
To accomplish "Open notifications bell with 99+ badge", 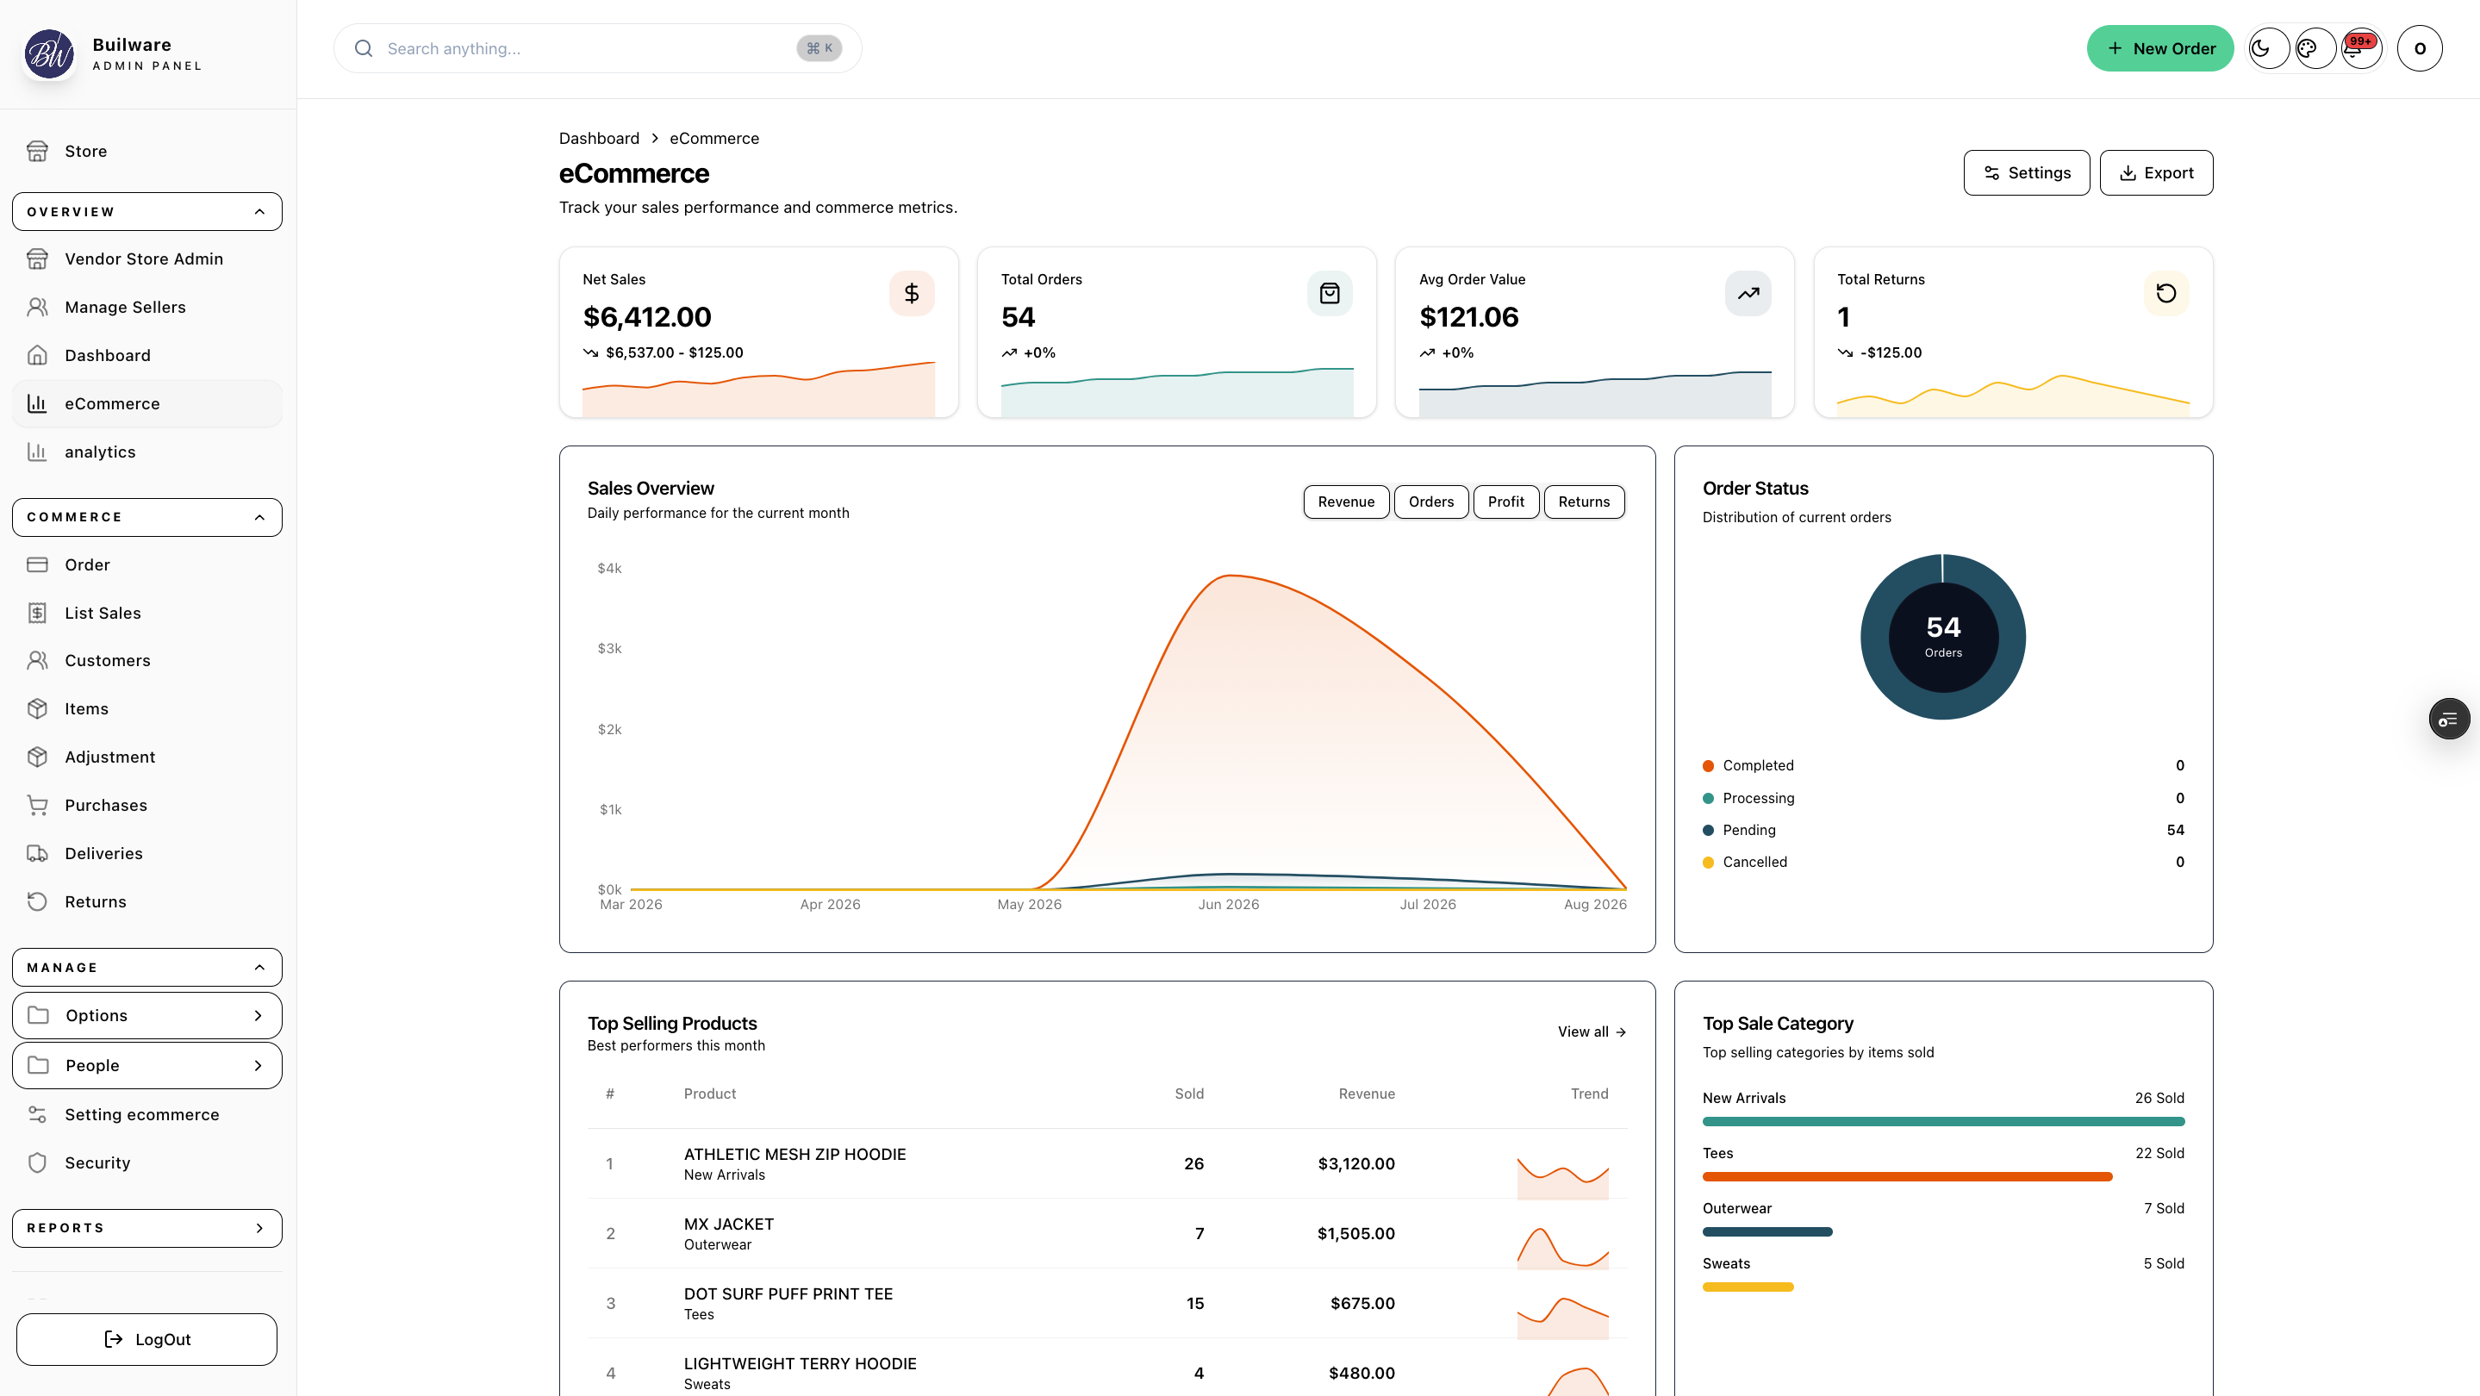I will tap(2360, 48).
